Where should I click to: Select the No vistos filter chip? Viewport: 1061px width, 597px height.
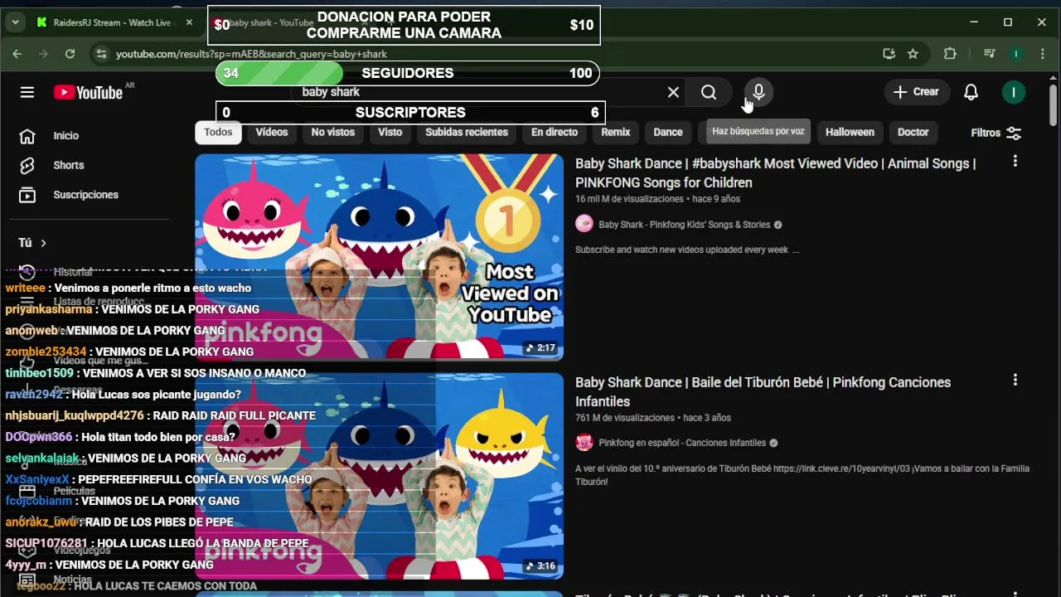[x=333, y=132]
